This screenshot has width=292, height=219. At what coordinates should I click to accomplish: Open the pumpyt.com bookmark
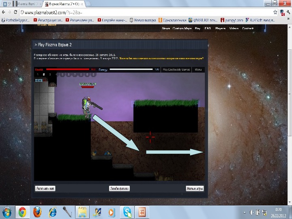pyautogui.click(x=232, y=20)
